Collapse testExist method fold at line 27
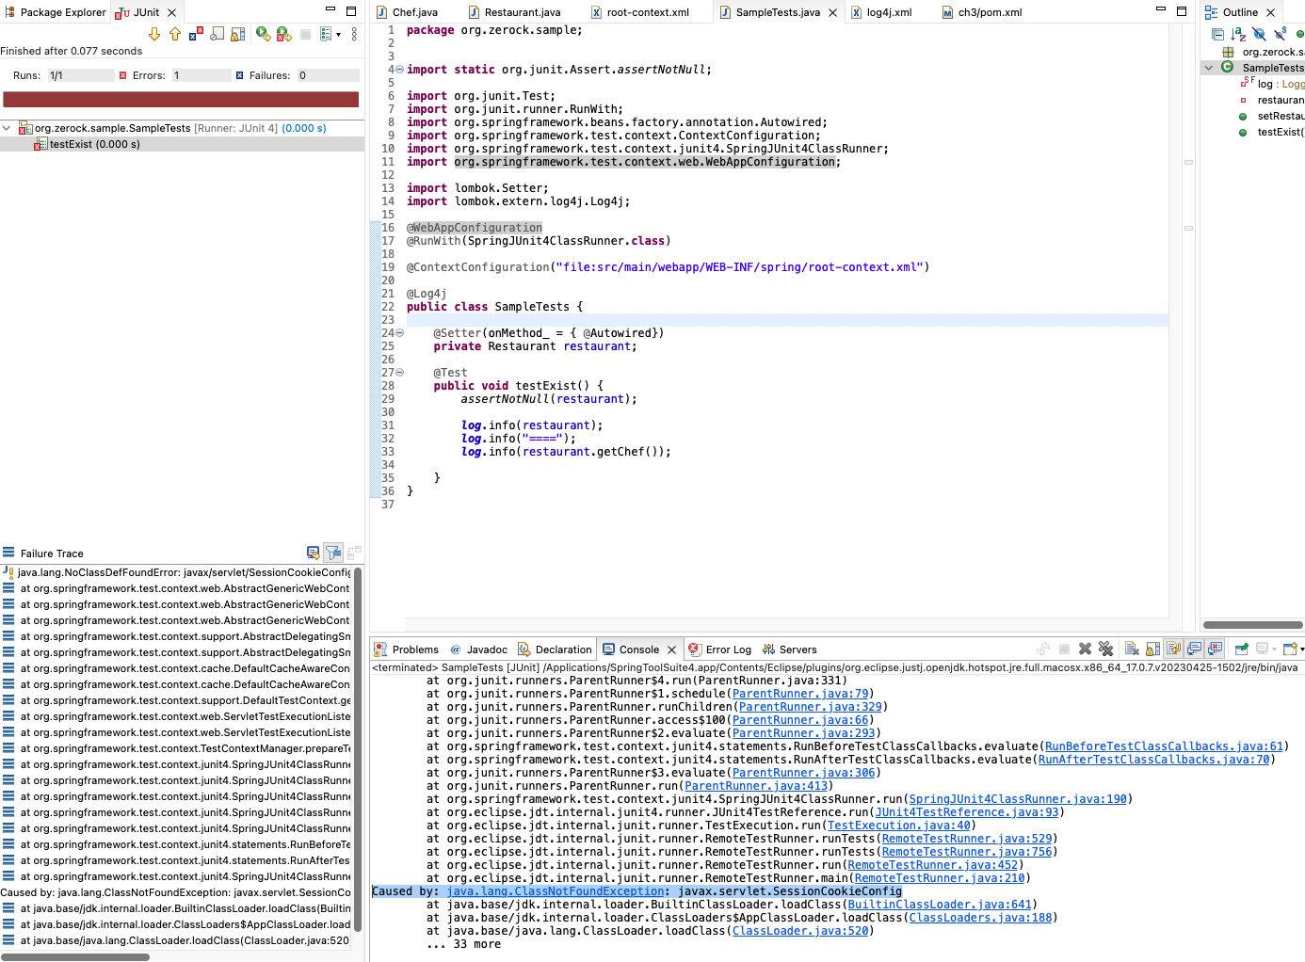This screenshot has width=1305, height=962. pos(399,373)
